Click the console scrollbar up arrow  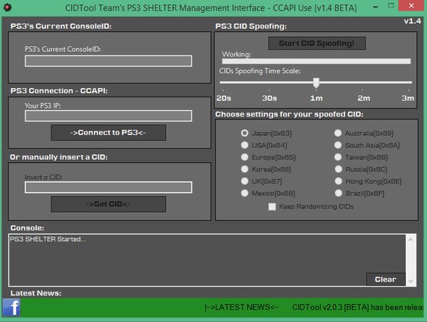(411, 240)
